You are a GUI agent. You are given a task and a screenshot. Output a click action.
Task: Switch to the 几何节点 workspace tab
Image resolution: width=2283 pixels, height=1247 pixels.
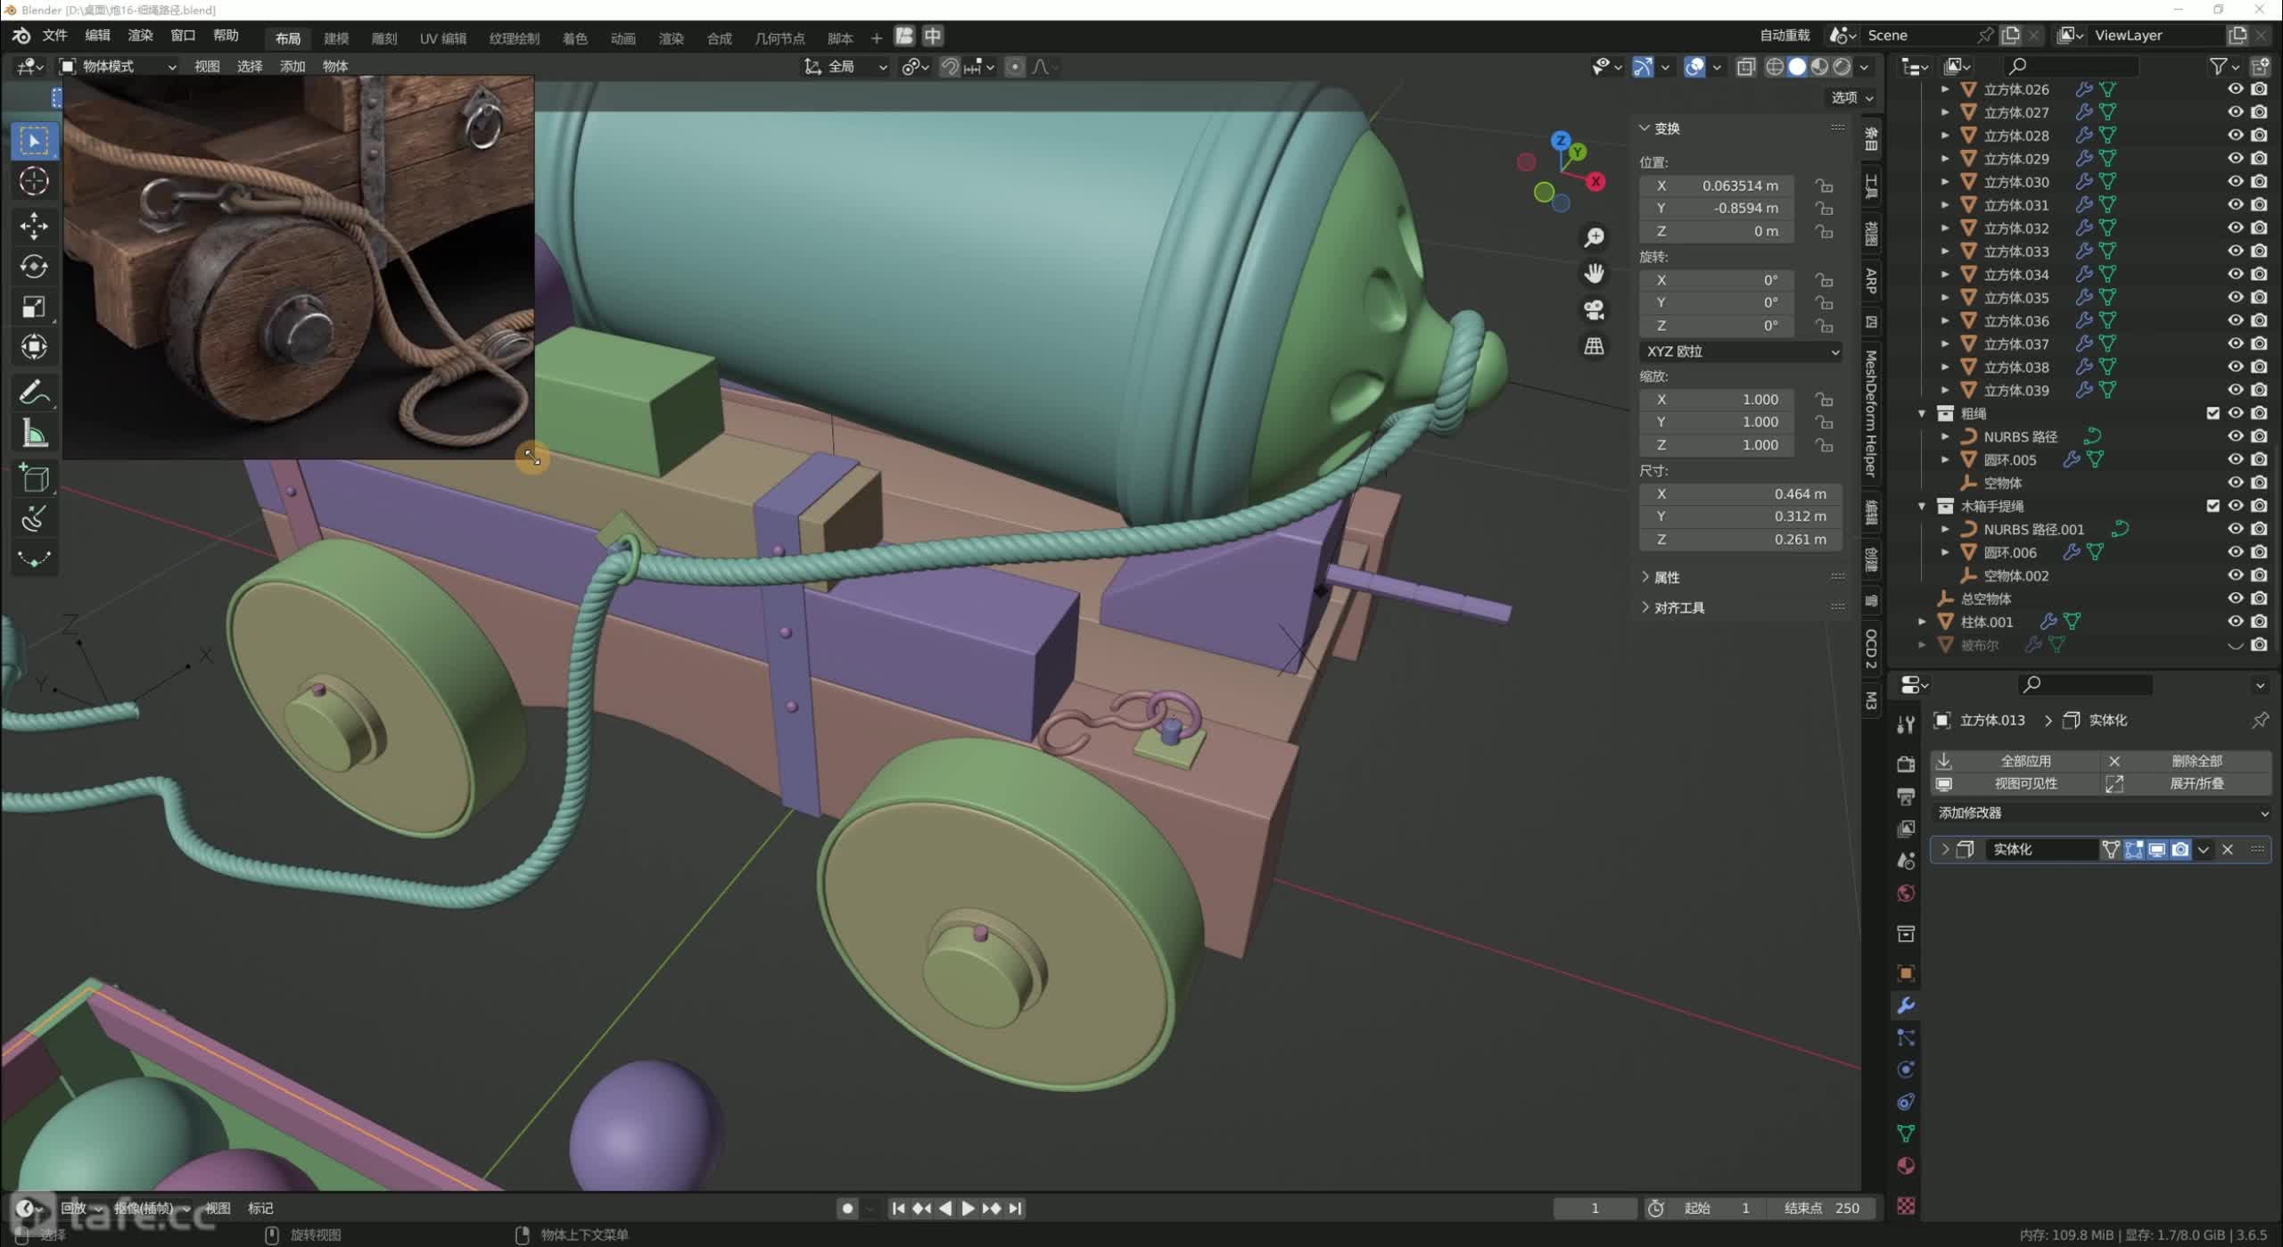[x=779, y=37]
